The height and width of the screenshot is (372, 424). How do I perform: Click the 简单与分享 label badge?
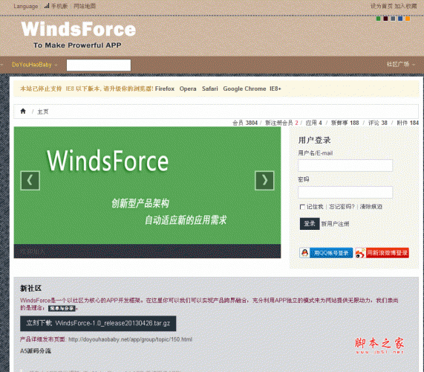coord(62,308)
